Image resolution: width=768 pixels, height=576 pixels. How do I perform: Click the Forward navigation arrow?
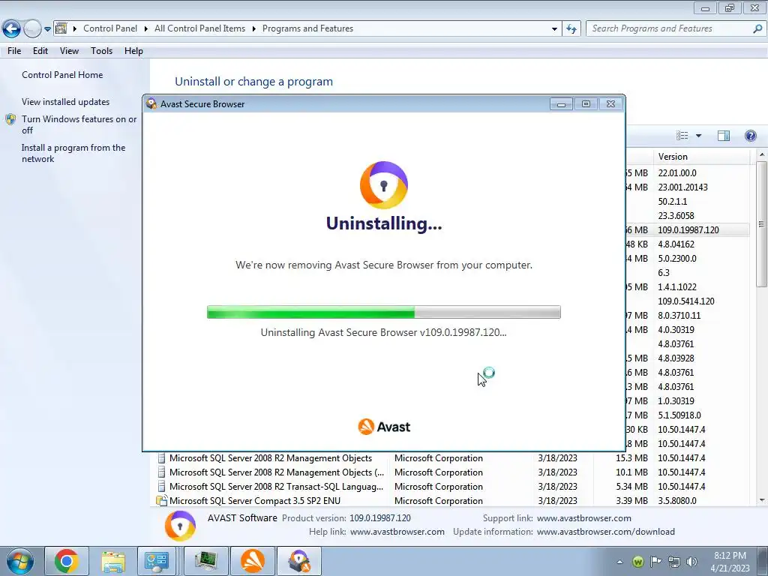(x=32, y=29)
